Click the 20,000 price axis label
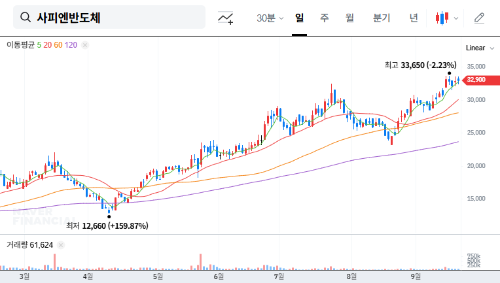Screen dimensions: 500x283 476,166
